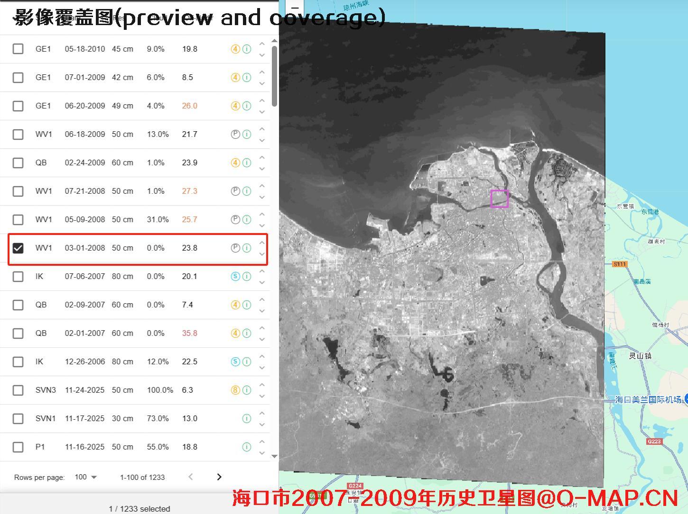The width and height of the screenshot is (688, 514).
Task: Click the magenta AOI rectangle on the map
Action: point(499,198)
